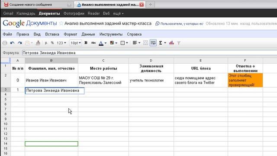Click the document title Анализ выполнения заданий
Viewport: 277px width, 156px height.
coord(108,23)
